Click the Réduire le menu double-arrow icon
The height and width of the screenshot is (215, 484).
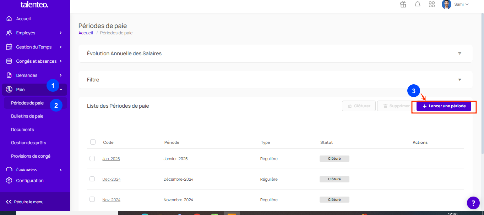point(9,202)
